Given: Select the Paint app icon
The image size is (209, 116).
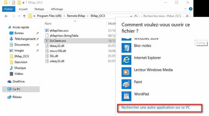Looking at the screenshot, I should pyautogui.click(x=126, y=84).
